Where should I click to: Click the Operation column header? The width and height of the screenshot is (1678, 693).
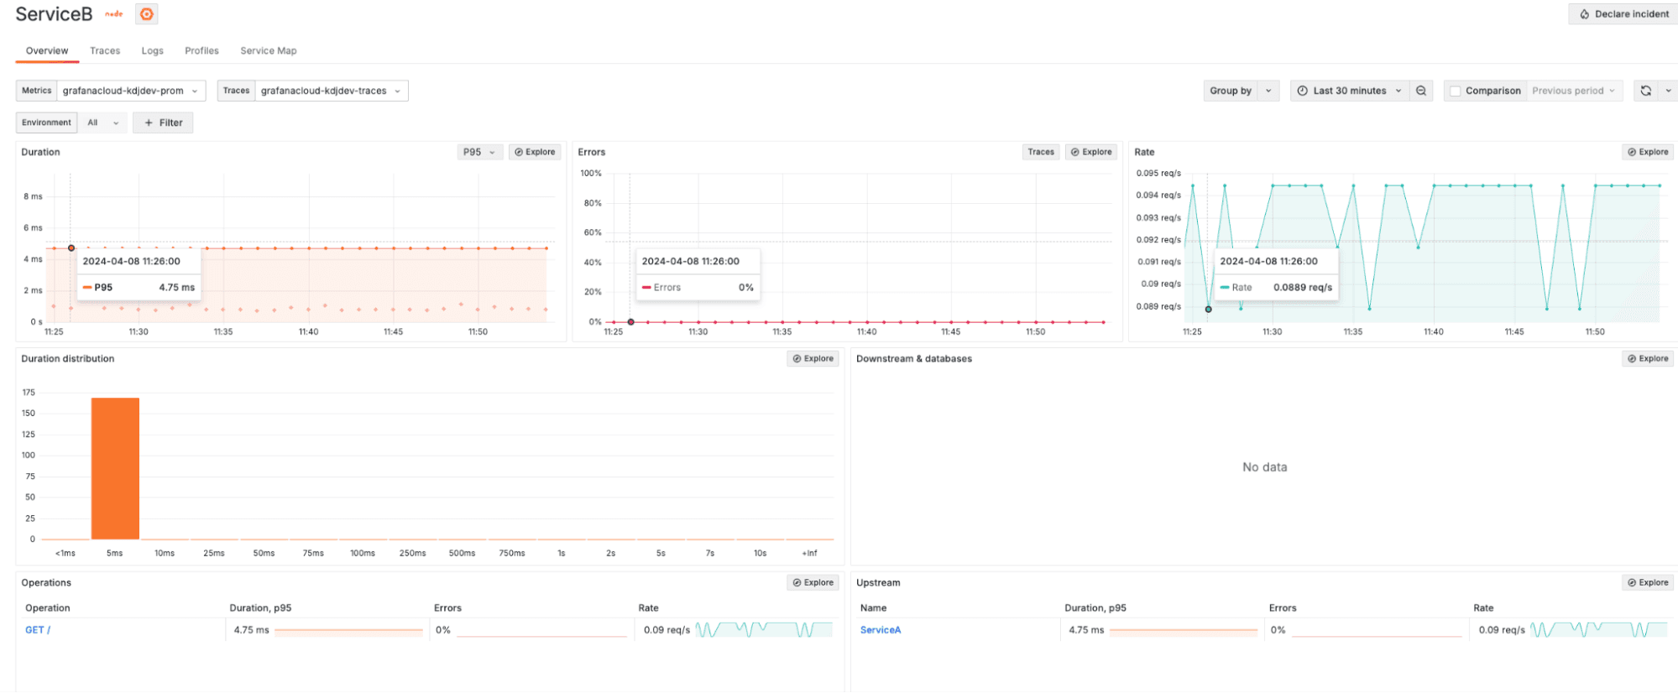click(48, 608)
